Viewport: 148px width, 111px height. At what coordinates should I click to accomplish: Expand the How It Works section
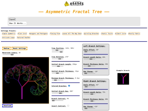click(x=12, y=19)
